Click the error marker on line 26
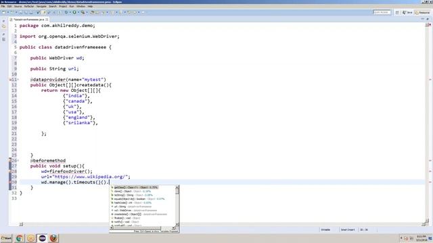This screenshot has width=433, height=243. (10, 161)
